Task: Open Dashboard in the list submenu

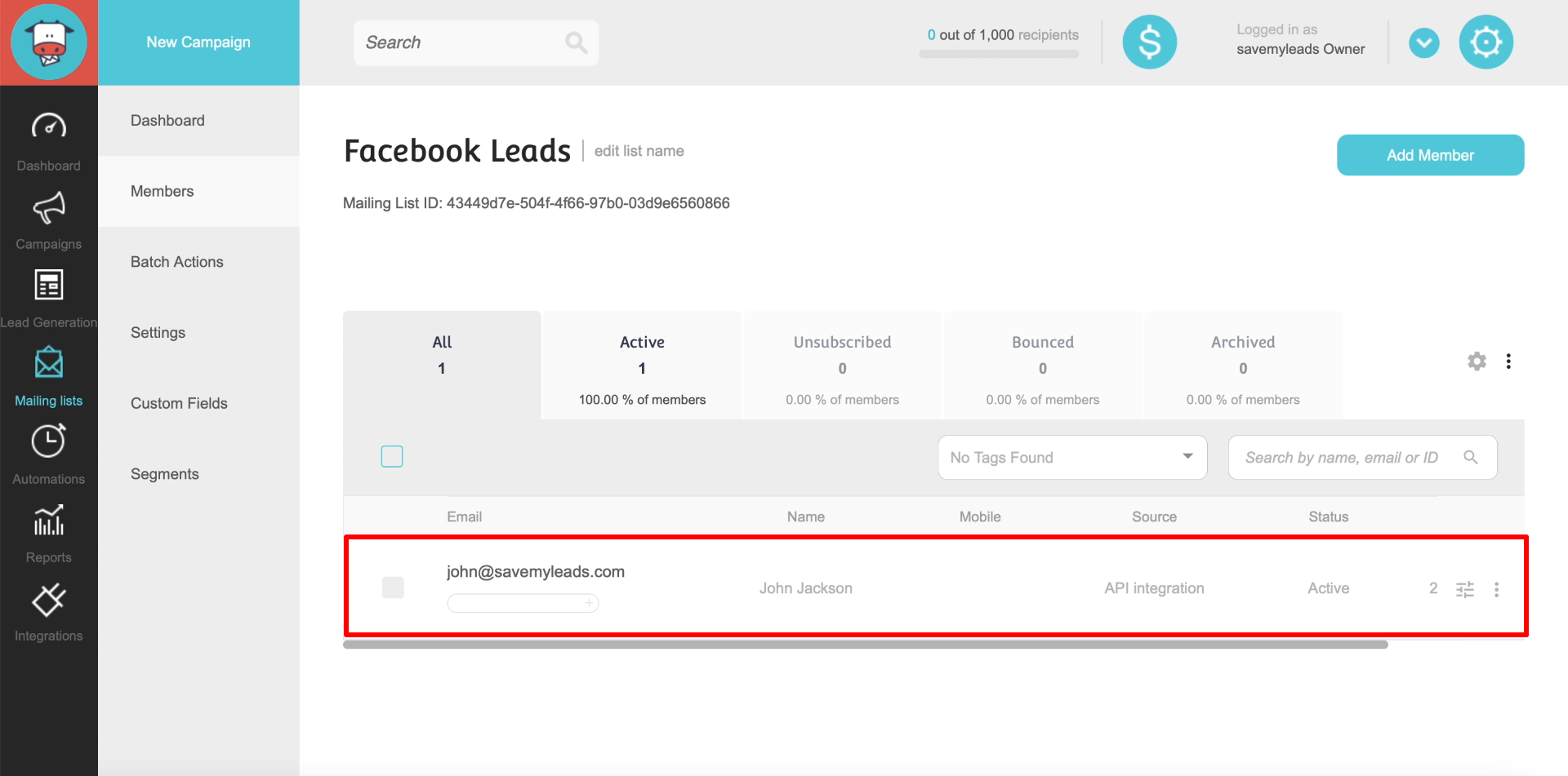Action: [198, 121]
